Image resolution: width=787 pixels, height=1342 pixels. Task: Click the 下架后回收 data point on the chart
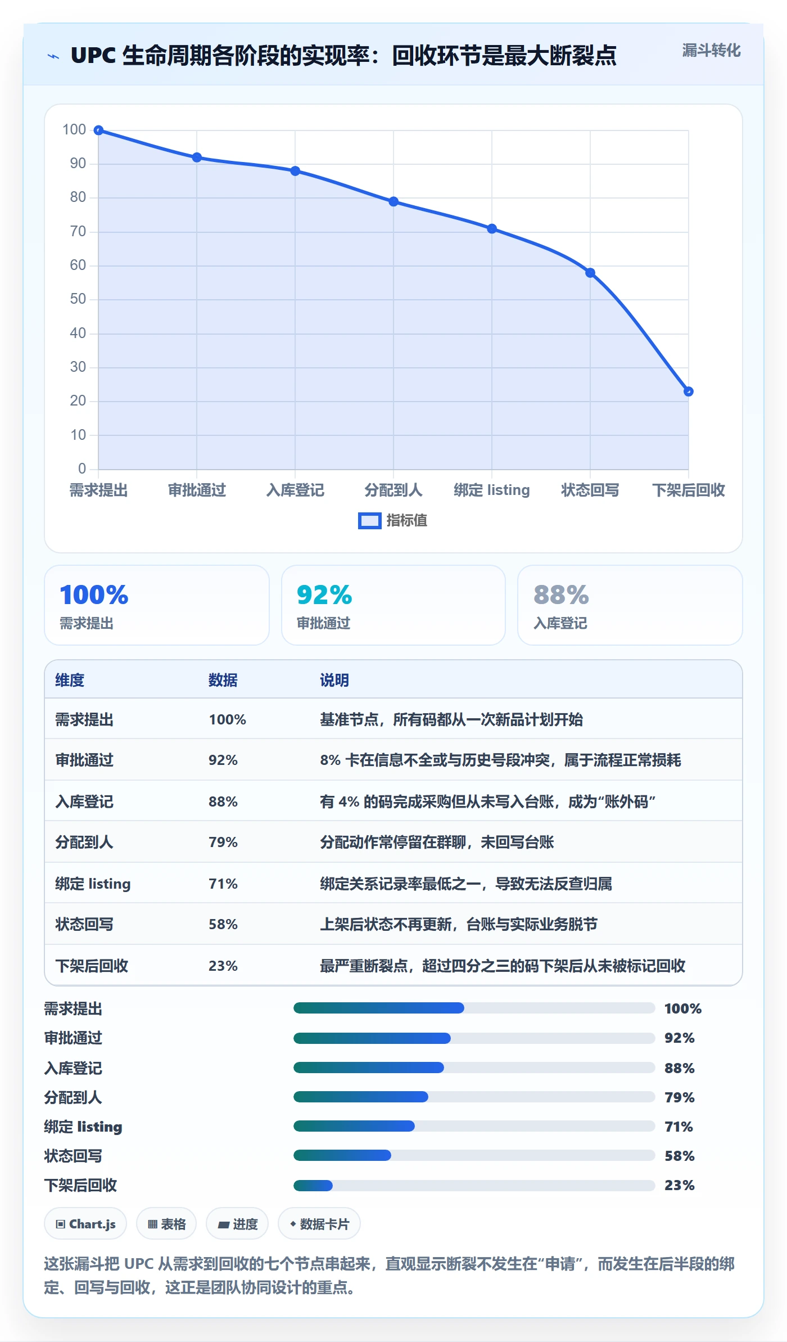(x=689, y=391)
